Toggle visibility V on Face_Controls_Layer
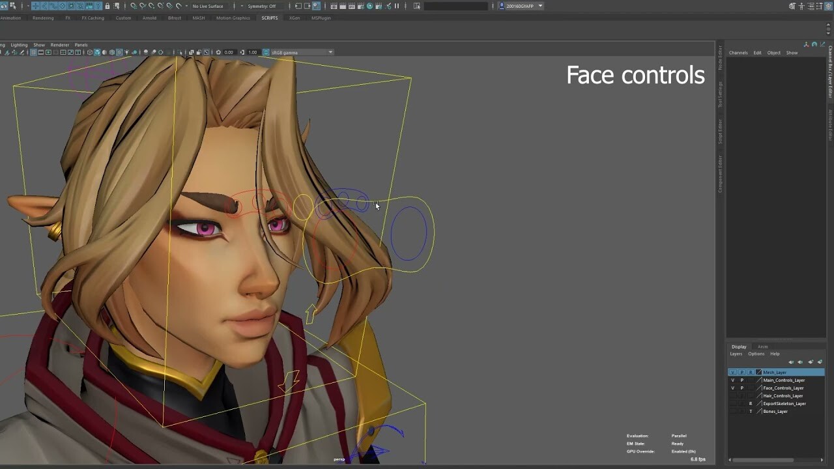Viewport: 834px width, 469px height. click(733, 388)
